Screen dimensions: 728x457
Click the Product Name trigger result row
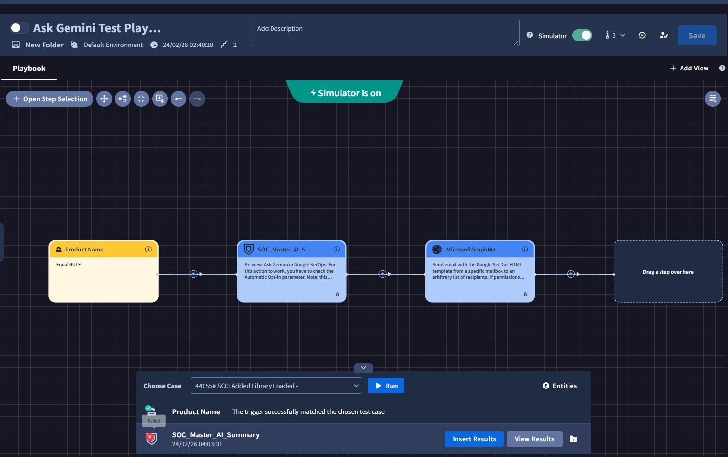pyautogui.click(x=364, y=412)
